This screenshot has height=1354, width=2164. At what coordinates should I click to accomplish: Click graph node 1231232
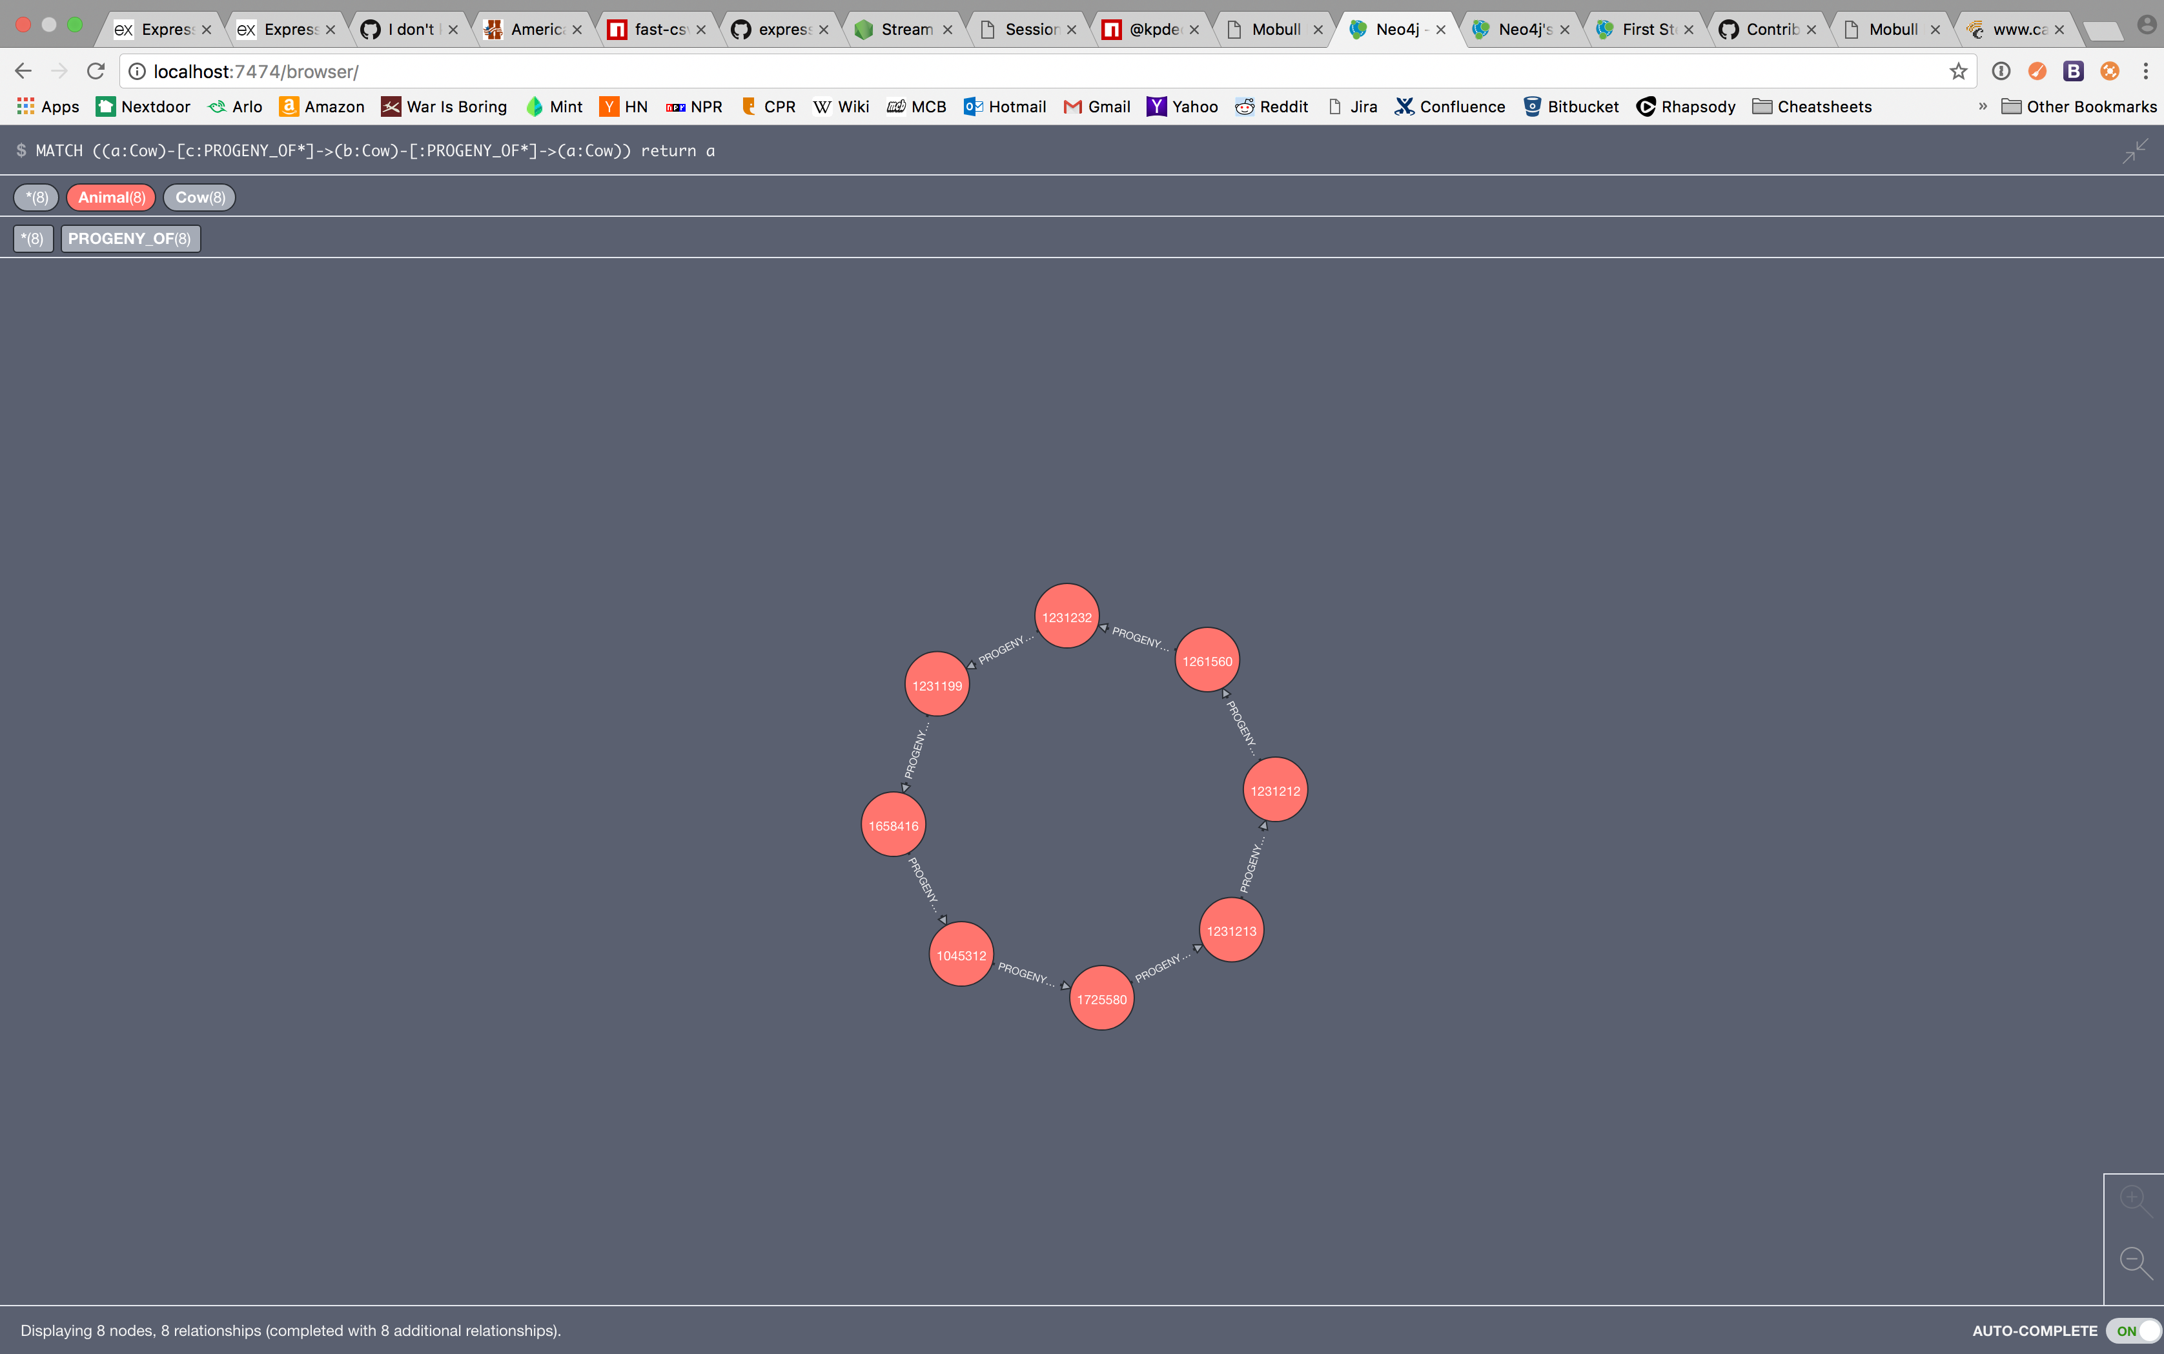1066,617
